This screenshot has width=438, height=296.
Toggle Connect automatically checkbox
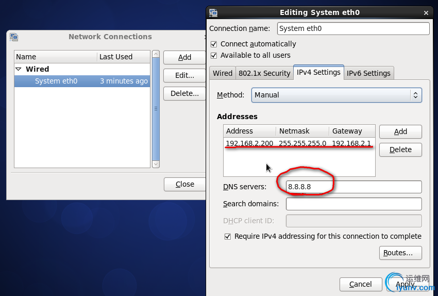tap(214, 44)
